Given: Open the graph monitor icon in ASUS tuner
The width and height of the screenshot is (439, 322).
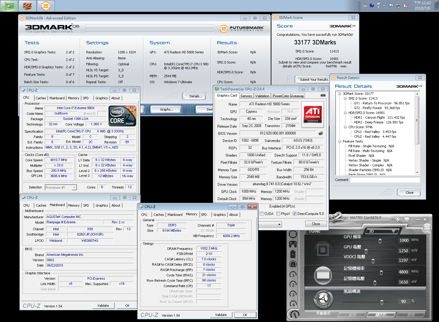Looking at the screenshot, I should (x=427, y=228).
